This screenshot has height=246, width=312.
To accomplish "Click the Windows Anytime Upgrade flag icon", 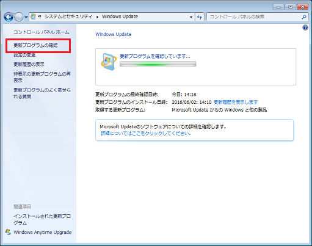I will tap(8, 232).
